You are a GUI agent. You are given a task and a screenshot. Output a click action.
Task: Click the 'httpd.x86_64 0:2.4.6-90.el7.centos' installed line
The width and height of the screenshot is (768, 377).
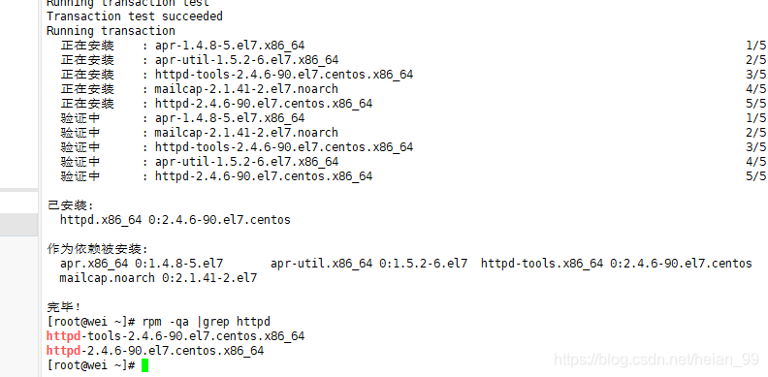coord(176,220)
